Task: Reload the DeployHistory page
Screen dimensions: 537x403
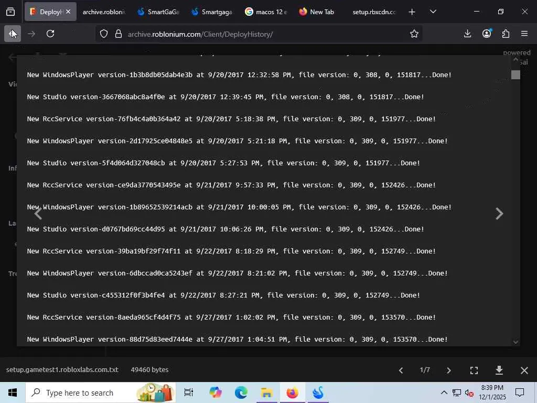Action: 50,34
